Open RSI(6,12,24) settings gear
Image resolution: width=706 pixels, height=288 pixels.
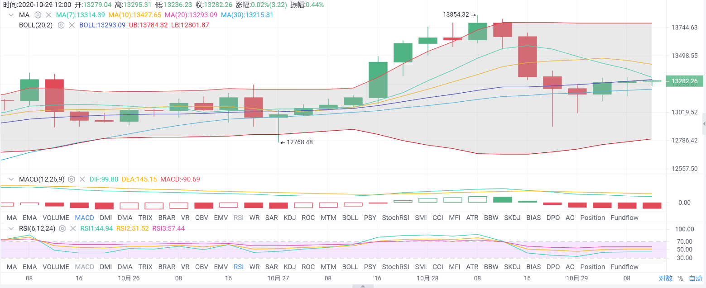pyautogui.click(x=62, y=229)
